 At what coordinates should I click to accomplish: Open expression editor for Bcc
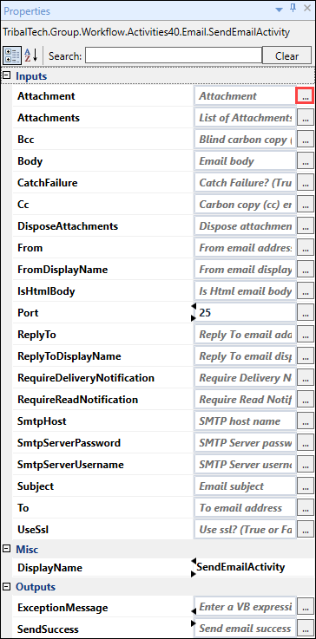(x=305, y=140)
